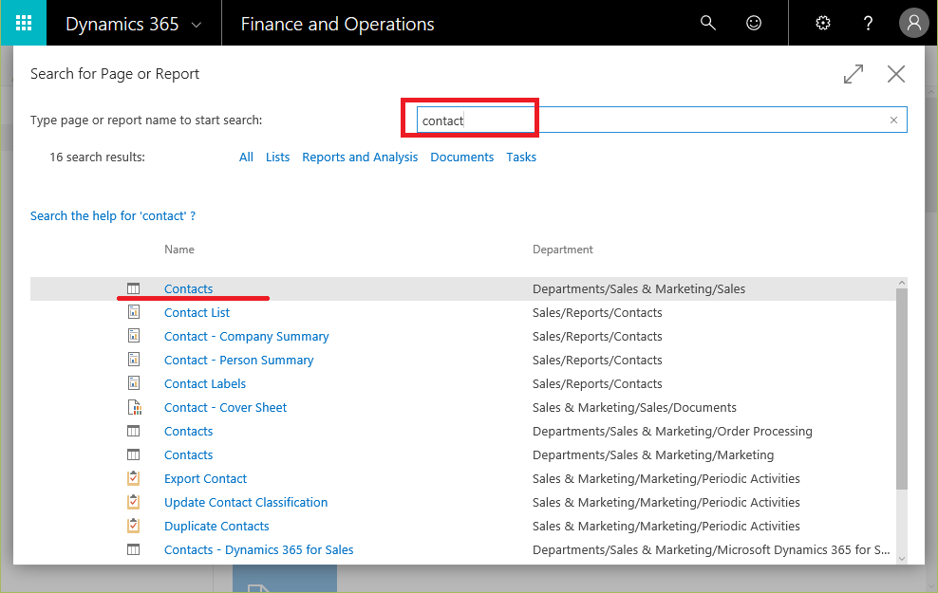Click the report icon beside Contact List
Viewport: 938px width, 593px height.
134,312
